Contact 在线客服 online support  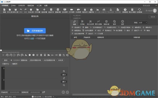[139, 11]
